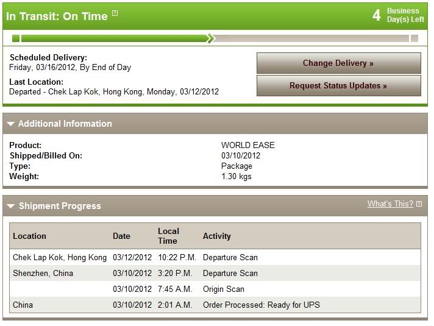The width and height of the screenshot is (434, 326).
Task: Click the Activity column header
Action: pos(216,236)
